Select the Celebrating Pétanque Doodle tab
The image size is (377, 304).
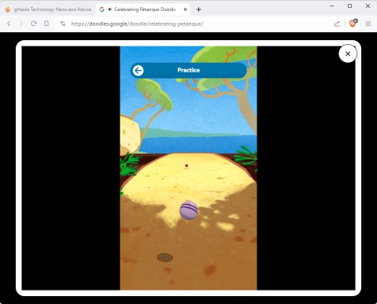click(x=143, y=9)
